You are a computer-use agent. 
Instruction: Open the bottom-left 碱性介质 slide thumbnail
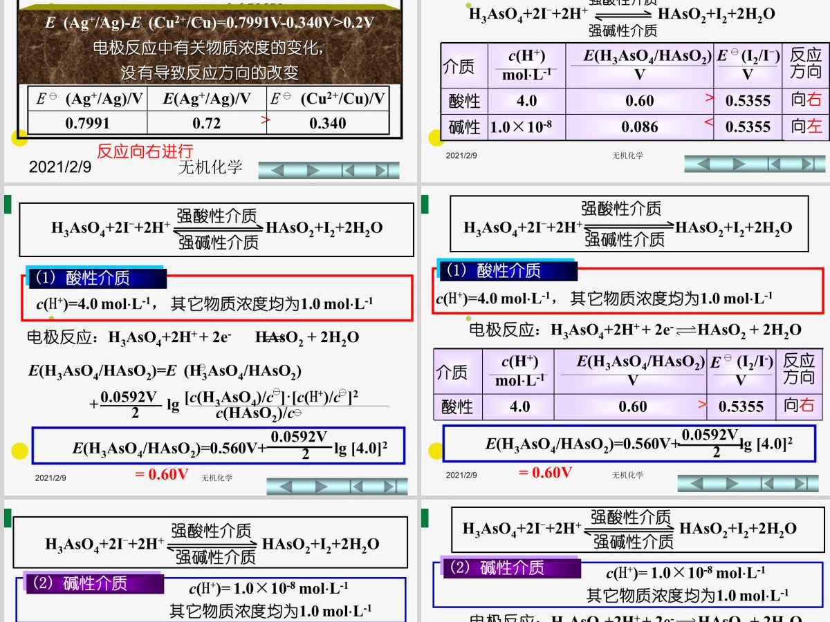pos(210,560)
